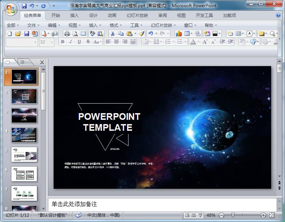Save the presentation from the classic toolbar
The image size is (285, 222).
[27, 34]
